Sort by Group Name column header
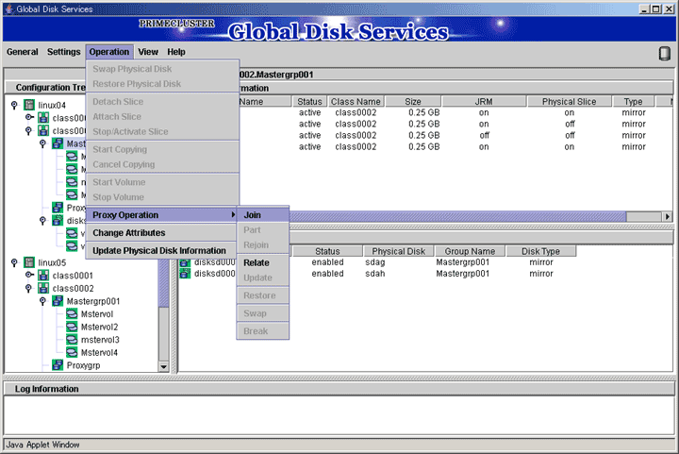This screenshot has height=454, width=679. tap(470, 251)
